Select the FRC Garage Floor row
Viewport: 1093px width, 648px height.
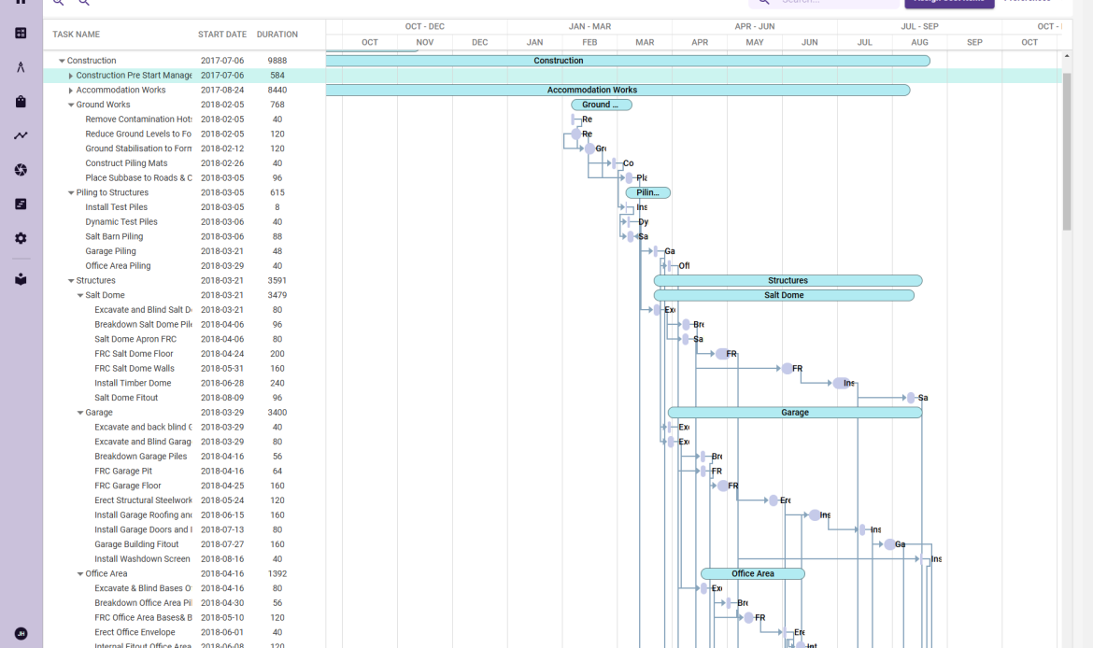[184, 486]
